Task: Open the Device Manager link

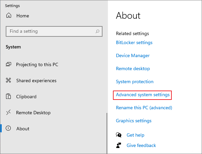Action: (x=133, y=55)
